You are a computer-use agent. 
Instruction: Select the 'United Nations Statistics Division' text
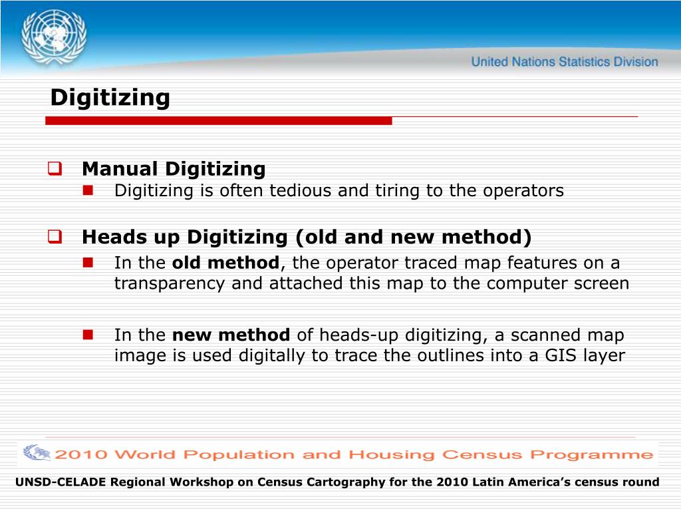(565, 62)
